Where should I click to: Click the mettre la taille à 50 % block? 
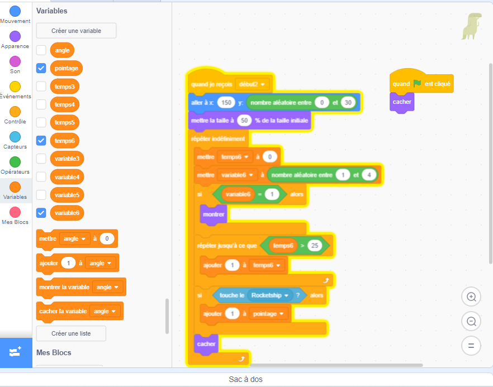[250, 121]
